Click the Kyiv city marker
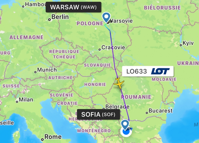The width and height of the screenshot is (199, 143). click(181, 45)
